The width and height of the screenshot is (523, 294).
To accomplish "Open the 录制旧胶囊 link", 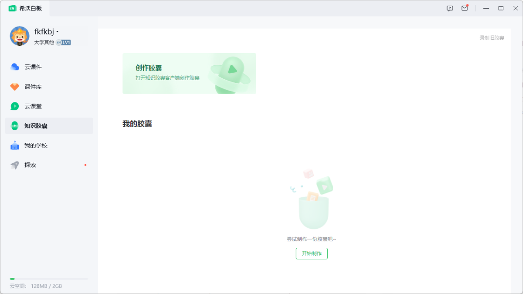I will point(492,38).
